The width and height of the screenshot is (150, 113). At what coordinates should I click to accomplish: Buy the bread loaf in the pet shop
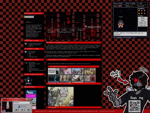click(x=139, y=13)
